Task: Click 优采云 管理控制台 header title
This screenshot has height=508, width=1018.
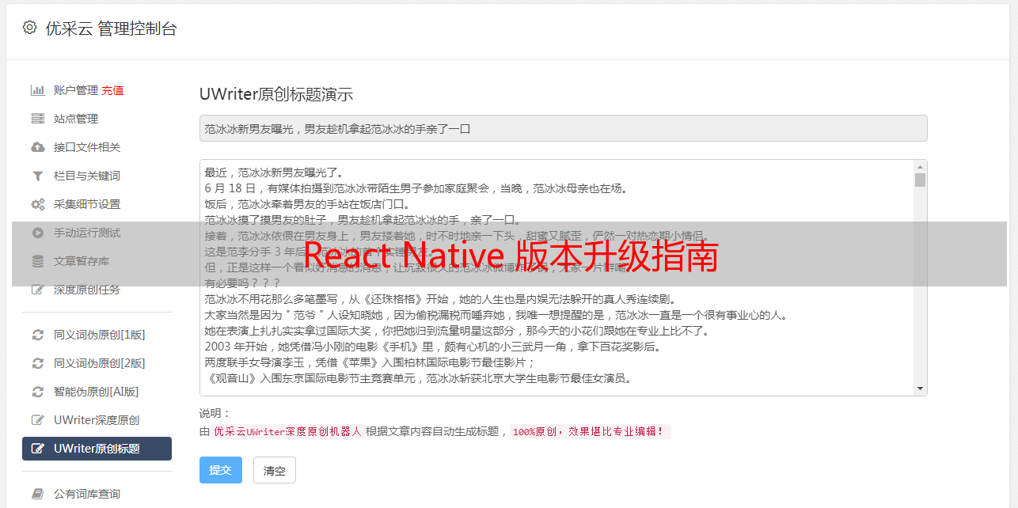Action: pos(112,28)
